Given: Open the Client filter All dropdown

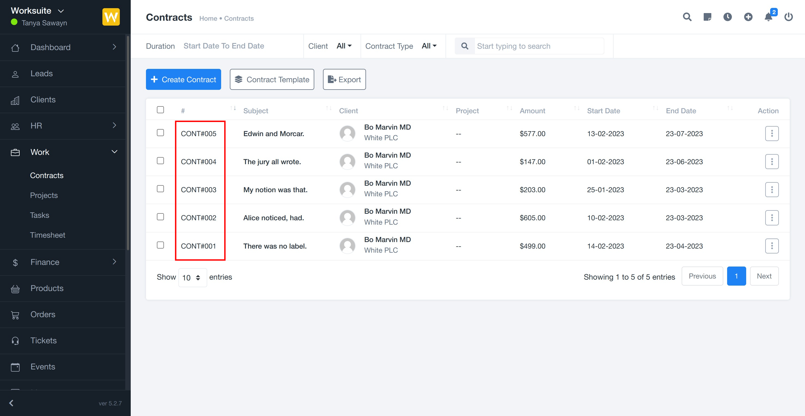Looking at the screenshot, I should click(344, 46).
